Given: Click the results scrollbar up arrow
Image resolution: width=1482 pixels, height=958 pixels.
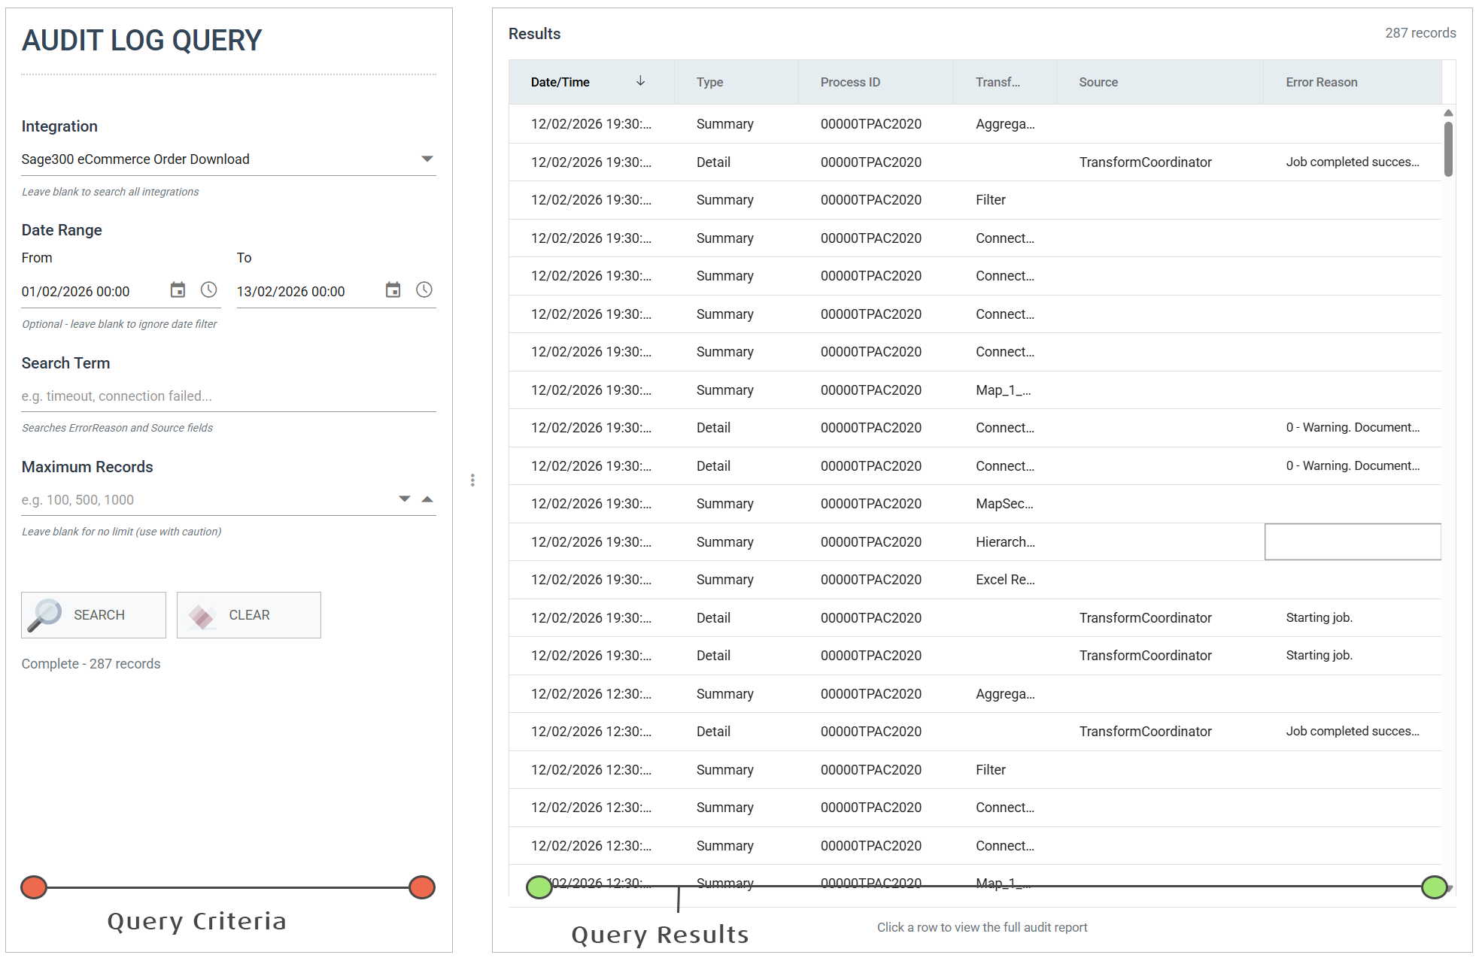Looking at the screenshot, I should tap(1448, 113).
